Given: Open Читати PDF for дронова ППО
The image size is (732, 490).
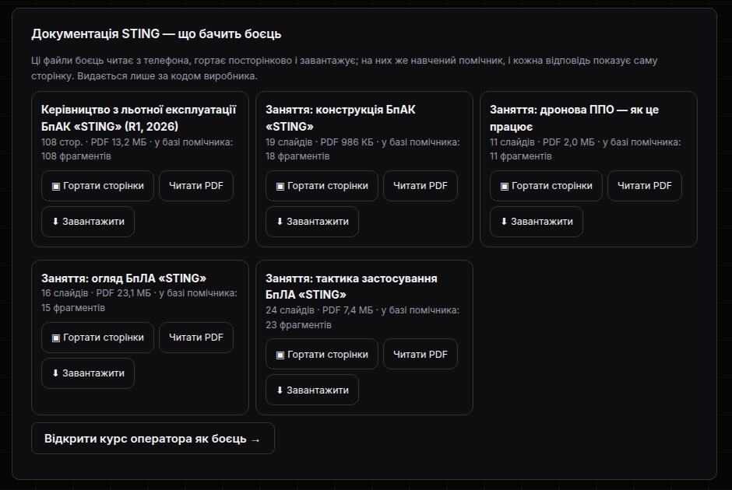Looking at the screenshot, I should click(x=645, y=186).
